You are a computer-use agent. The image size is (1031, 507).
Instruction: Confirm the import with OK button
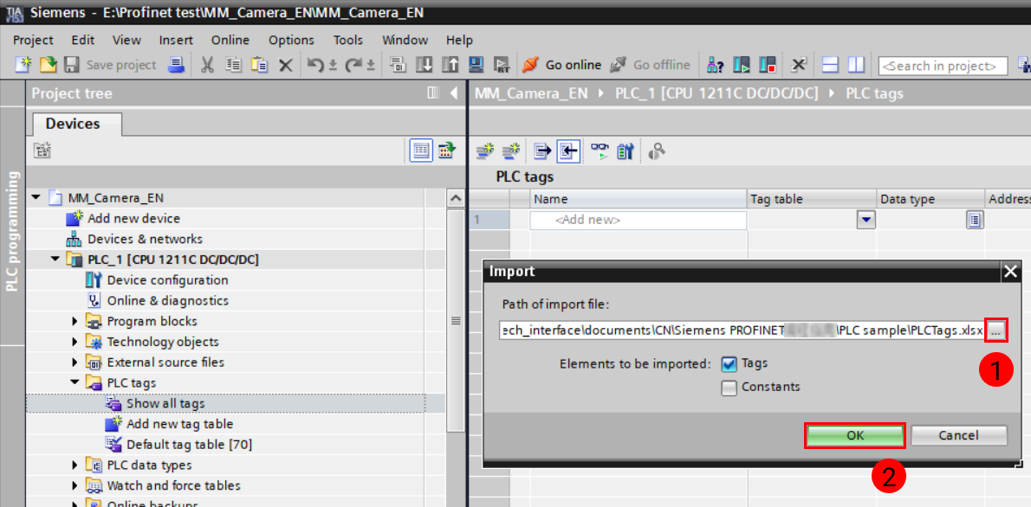[x=854, y=435]
